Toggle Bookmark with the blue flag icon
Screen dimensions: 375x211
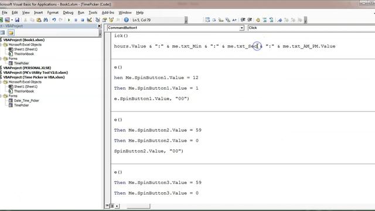pos(279,20)
